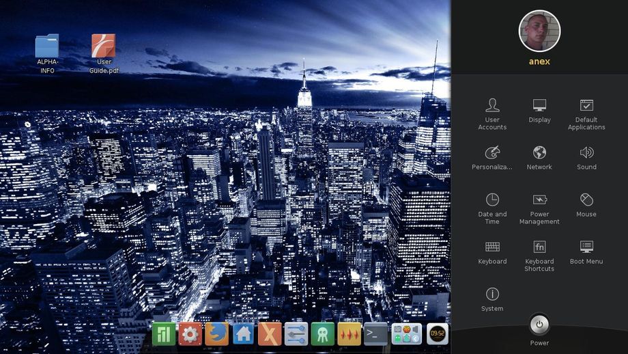628x354 pixels.
Task: Open System information settings
Action: 492,299
